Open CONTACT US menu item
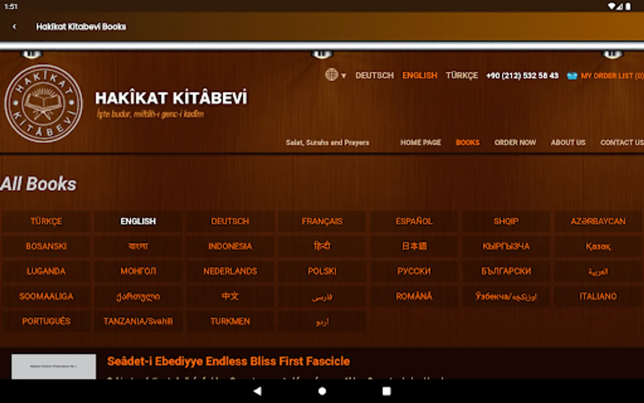Image resolution: width=644 pixels, height=403 pixels. (x=622, y=142)
